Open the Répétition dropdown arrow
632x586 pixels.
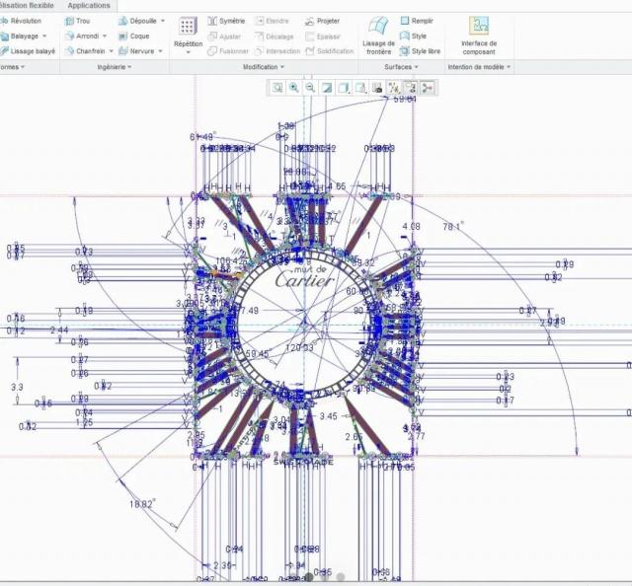tap(188, 52)
